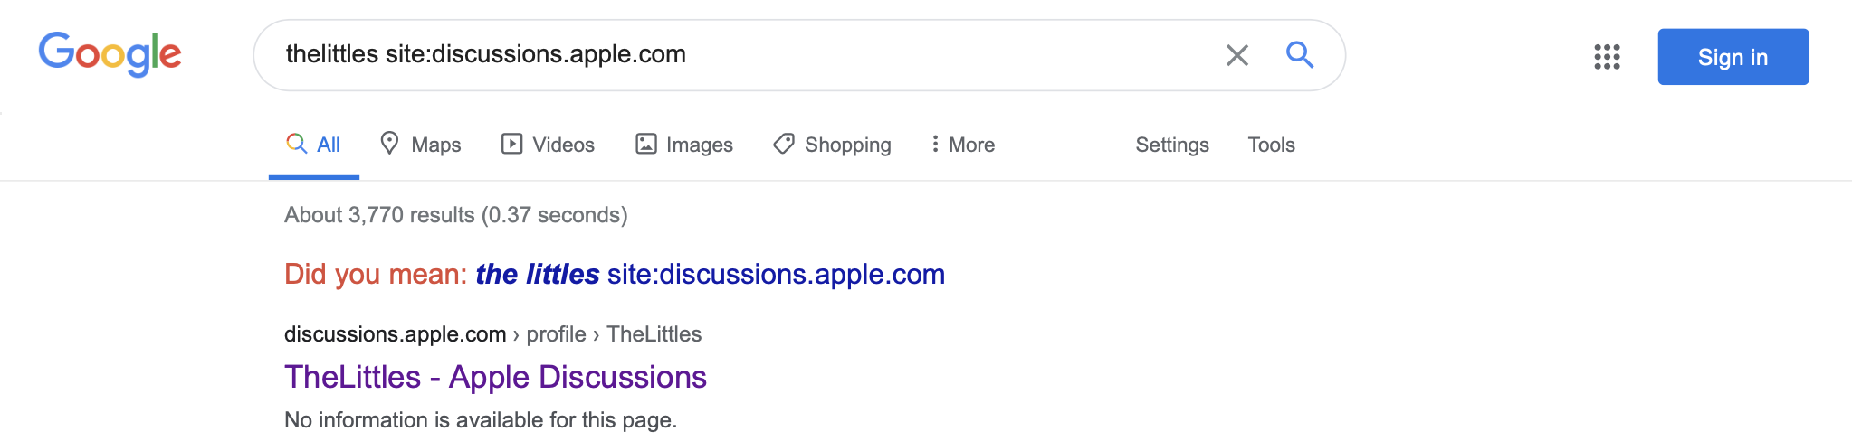Open the search Tools options
Screen dimensions: 1852x441
coord(1271,145)
